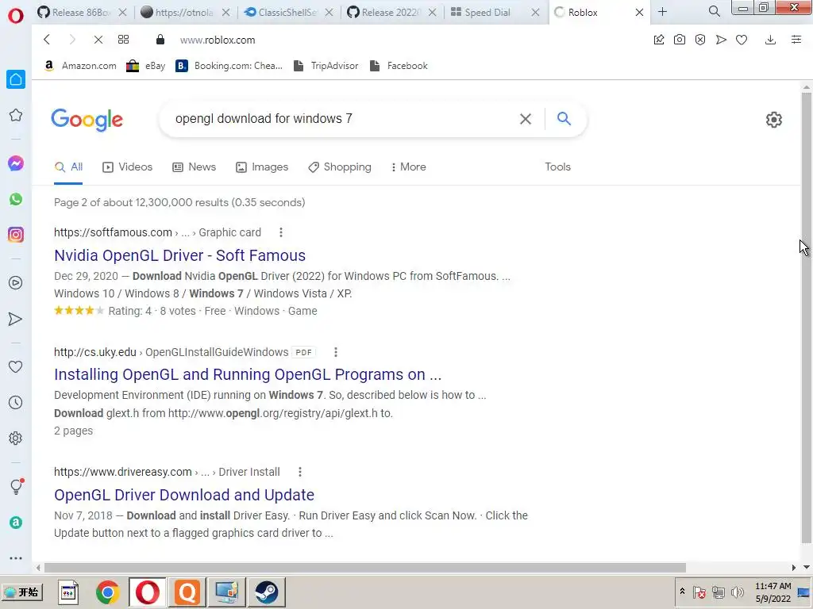Click the ad blocker shield icon
The image size is (813, 609).
(700, 40)
